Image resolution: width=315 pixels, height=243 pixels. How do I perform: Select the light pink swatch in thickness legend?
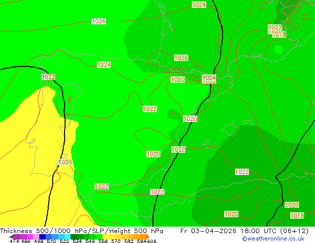[36, 237]
